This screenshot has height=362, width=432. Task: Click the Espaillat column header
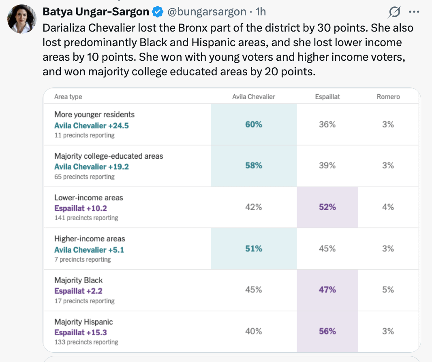pyautogui.click(x=327, y=97)
